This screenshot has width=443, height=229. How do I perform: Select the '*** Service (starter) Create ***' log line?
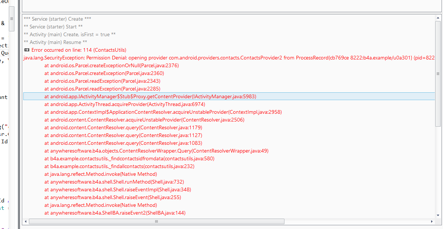coord(57,19)
